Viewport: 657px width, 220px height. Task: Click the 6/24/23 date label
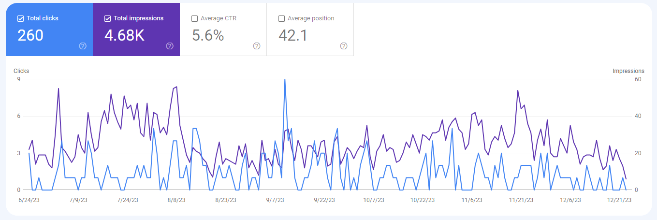29,200
